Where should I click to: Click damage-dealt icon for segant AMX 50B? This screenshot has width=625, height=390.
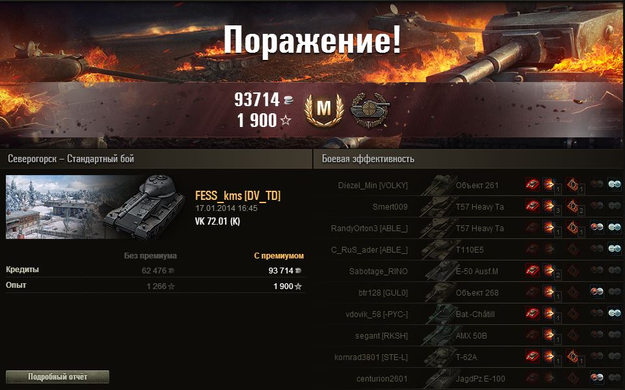tap(550, 335)
